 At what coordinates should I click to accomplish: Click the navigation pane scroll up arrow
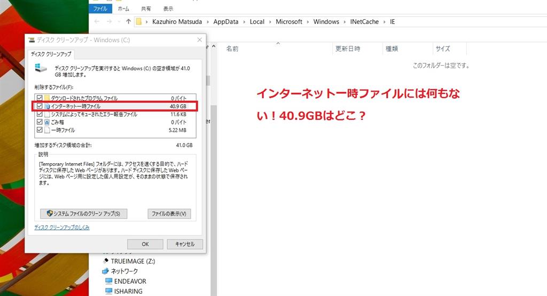pos(214,46)
